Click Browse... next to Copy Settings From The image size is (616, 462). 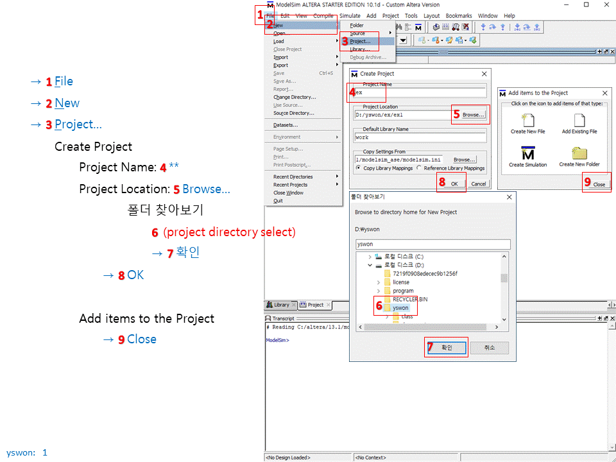click(465, 160)
